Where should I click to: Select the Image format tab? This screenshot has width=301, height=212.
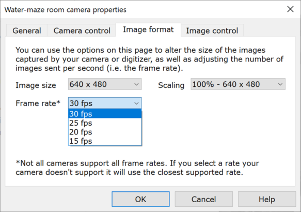coord(148,29)
